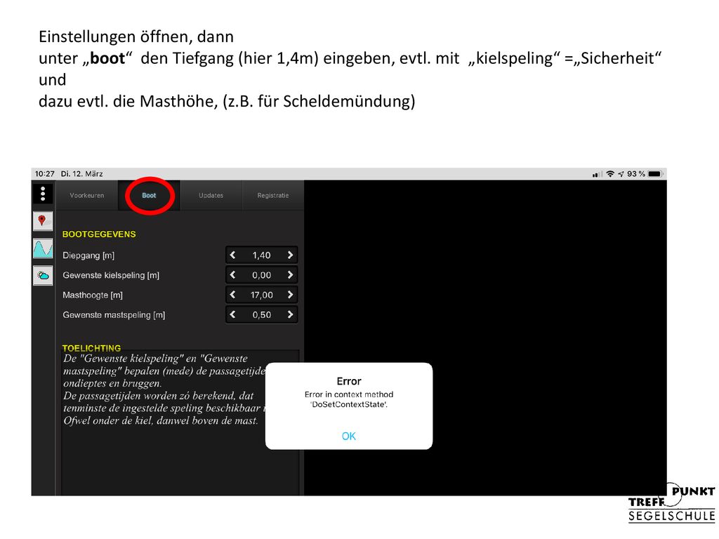719x539 pixels.
Task: Click the 10:27 clock in status bar
Action: 44,174
